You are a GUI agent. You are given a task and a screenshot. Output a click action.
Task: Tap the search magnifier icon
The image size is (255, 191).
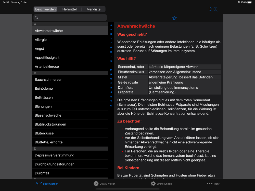(x=36, y=18)
